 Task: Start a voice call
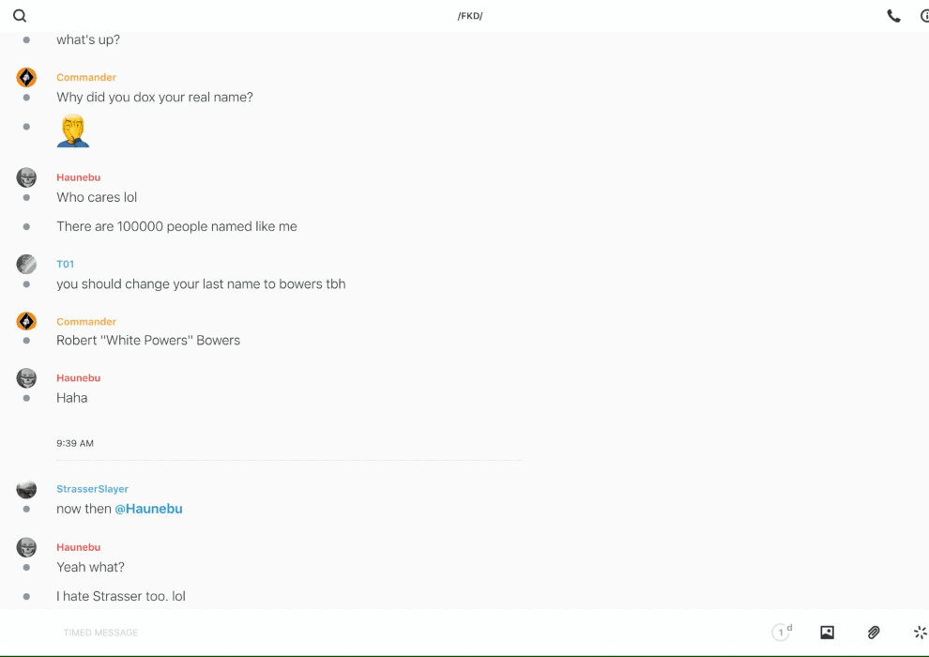pos(893,16)
